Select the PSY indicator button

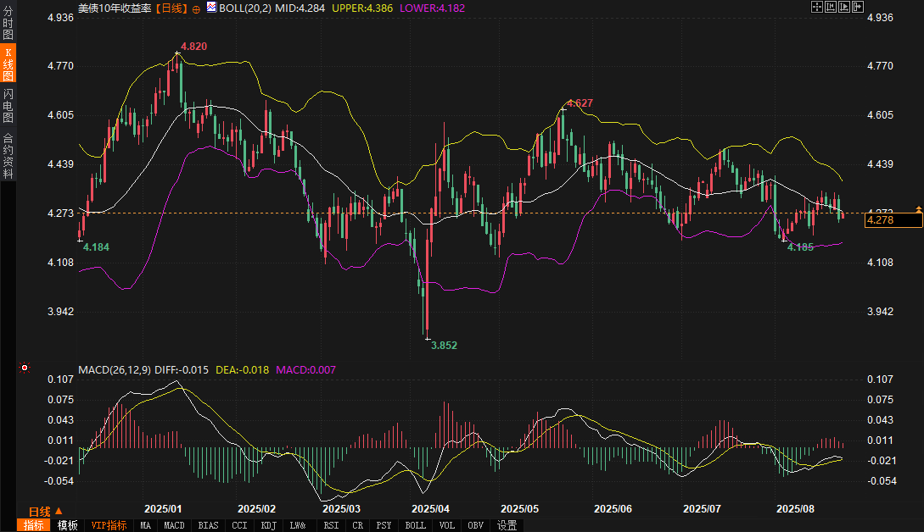pyautogui.click(x=384, y=525)
